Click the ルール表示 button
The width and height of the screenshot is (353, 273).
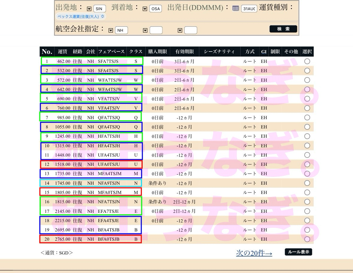point(298,252)
